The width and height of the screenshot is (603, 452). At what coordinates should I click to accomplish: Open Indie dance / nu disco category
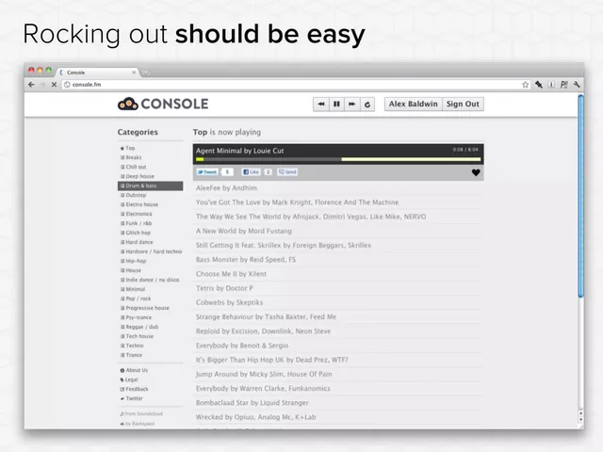[x=151, y=280]
